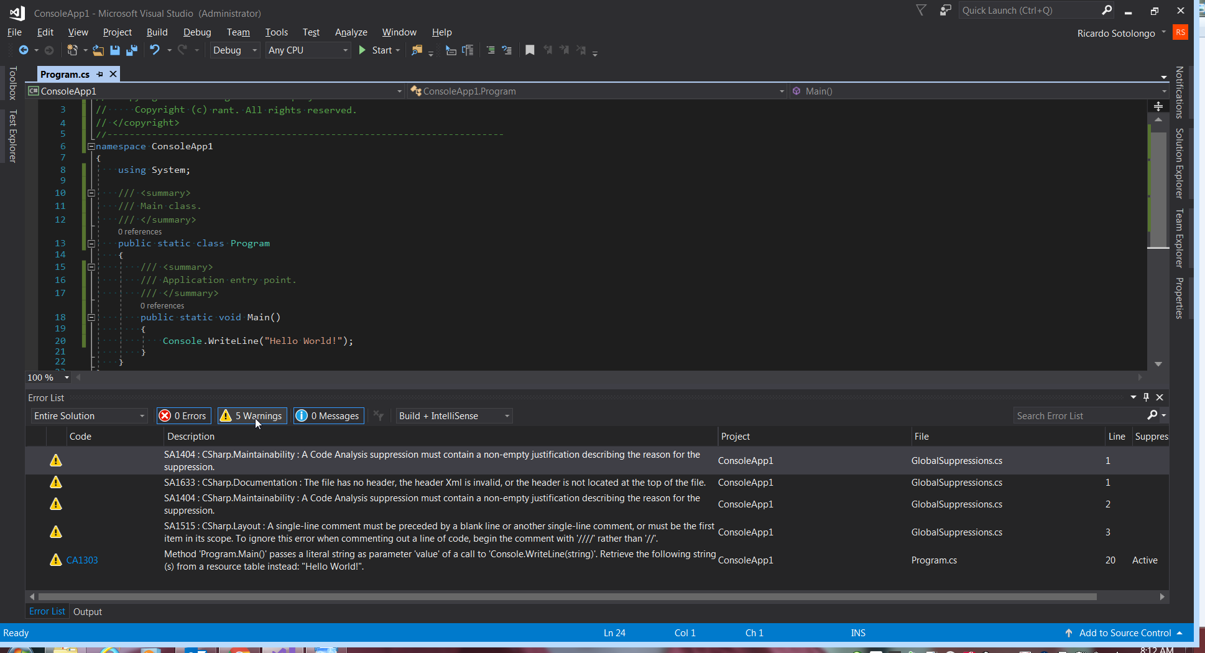1205x653 pixels.
Task: Switch to the Output tab
Action: 88,611
